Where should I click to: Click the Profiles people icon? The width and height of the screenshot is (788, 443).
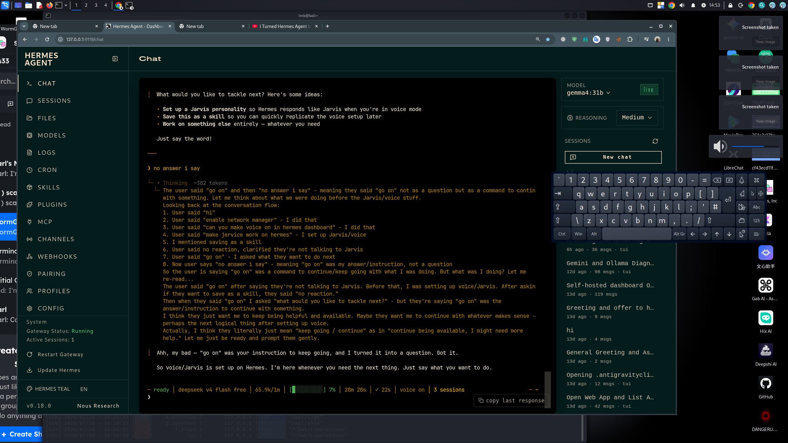[30, 291]
